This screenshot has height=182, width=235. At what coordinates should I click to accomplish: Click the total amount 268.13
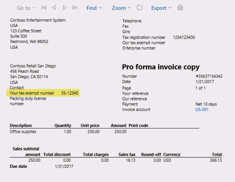tap(216, 160)
